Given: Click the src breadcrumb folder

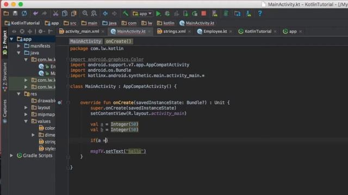Looking at the screenshot, I should (x=70, y=23).
